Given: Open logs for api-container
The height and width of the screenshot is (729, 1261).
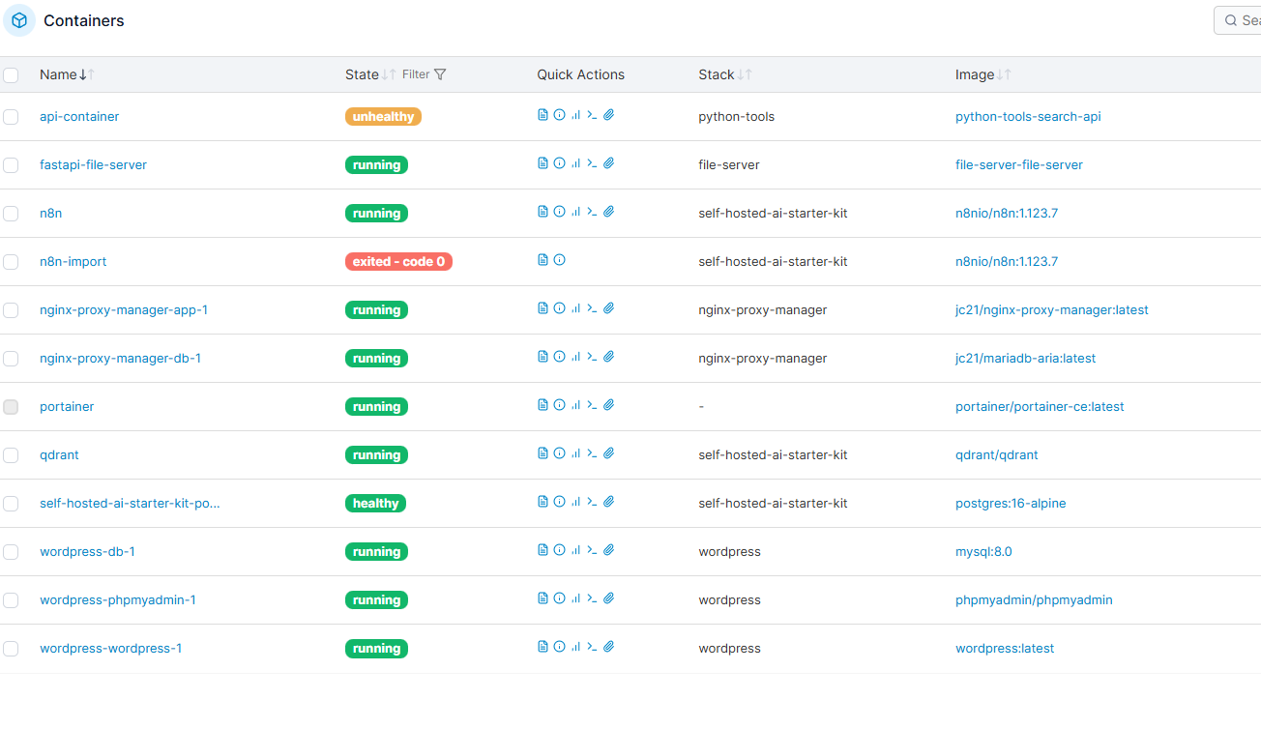Looking at the screenshot, I should (x=543, y=115).
